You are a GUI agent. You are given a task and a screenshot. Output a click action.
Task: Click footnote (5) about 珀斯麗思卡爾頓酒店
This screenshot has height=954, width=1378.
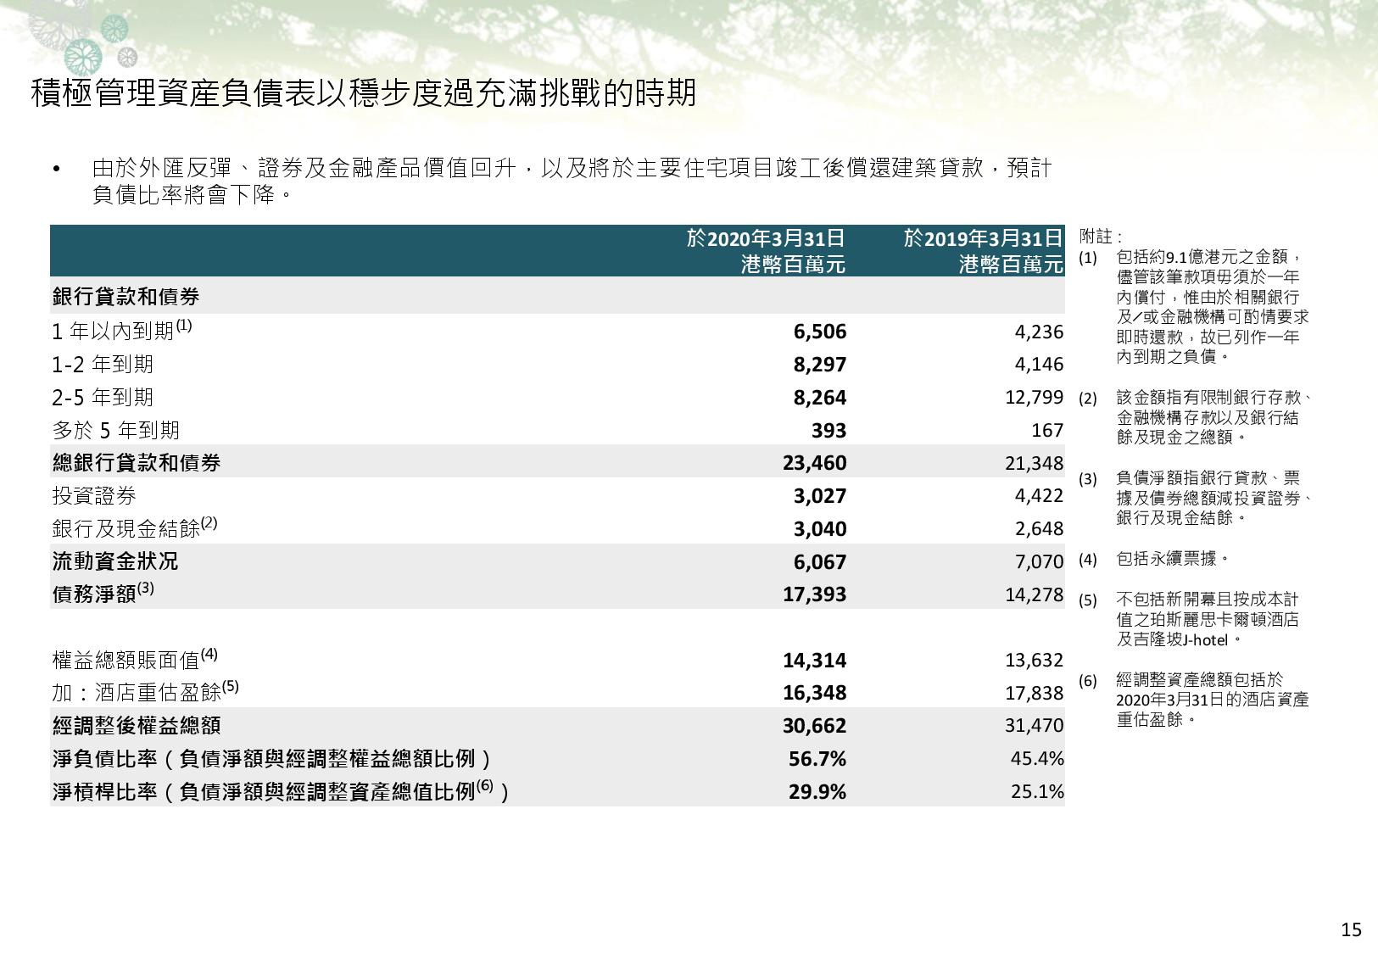tap(1190, 620)
